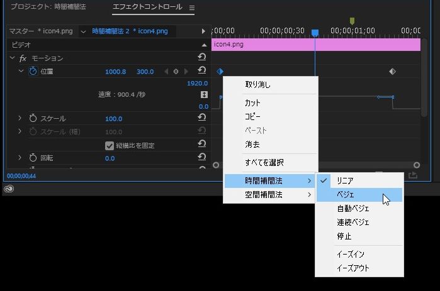Viewport: 440px width, 291px height.
Task: Go to the next Position keyframe arrow
Action: [186, 72]
